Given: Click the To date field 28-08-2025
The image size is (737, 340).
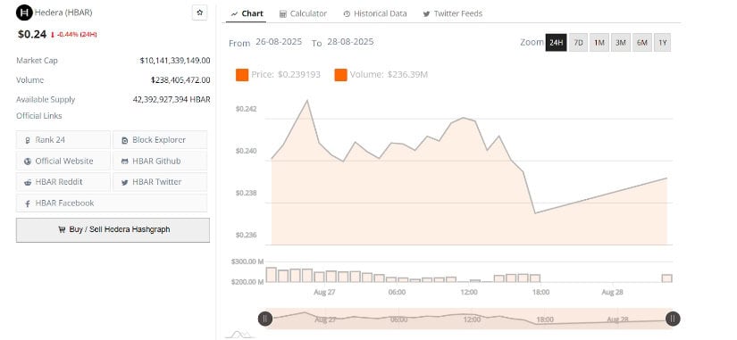Looking at the screenshot, I should [x=350, y=42].
